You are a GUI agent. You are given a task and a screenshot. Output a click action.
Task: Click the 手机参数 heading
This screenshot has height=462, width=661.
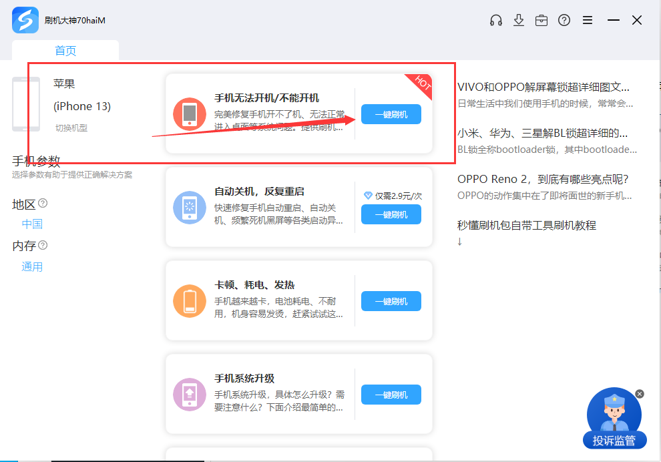tap(36, 161)
